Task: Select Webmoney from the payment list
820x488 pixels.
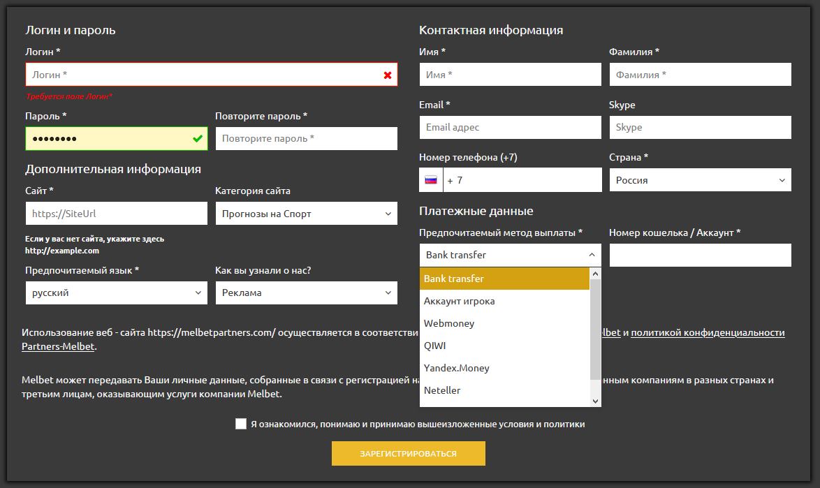Action: [x=449, y=323]
